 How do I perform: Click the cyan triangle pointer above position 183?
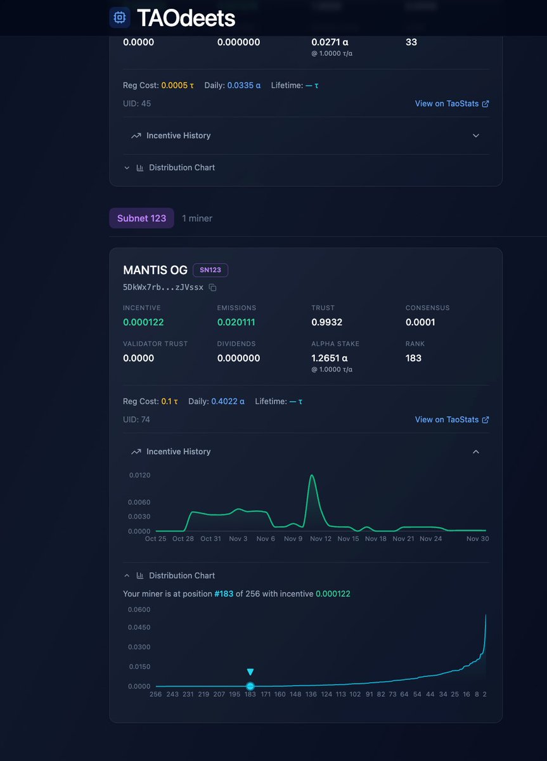point(250,672)
